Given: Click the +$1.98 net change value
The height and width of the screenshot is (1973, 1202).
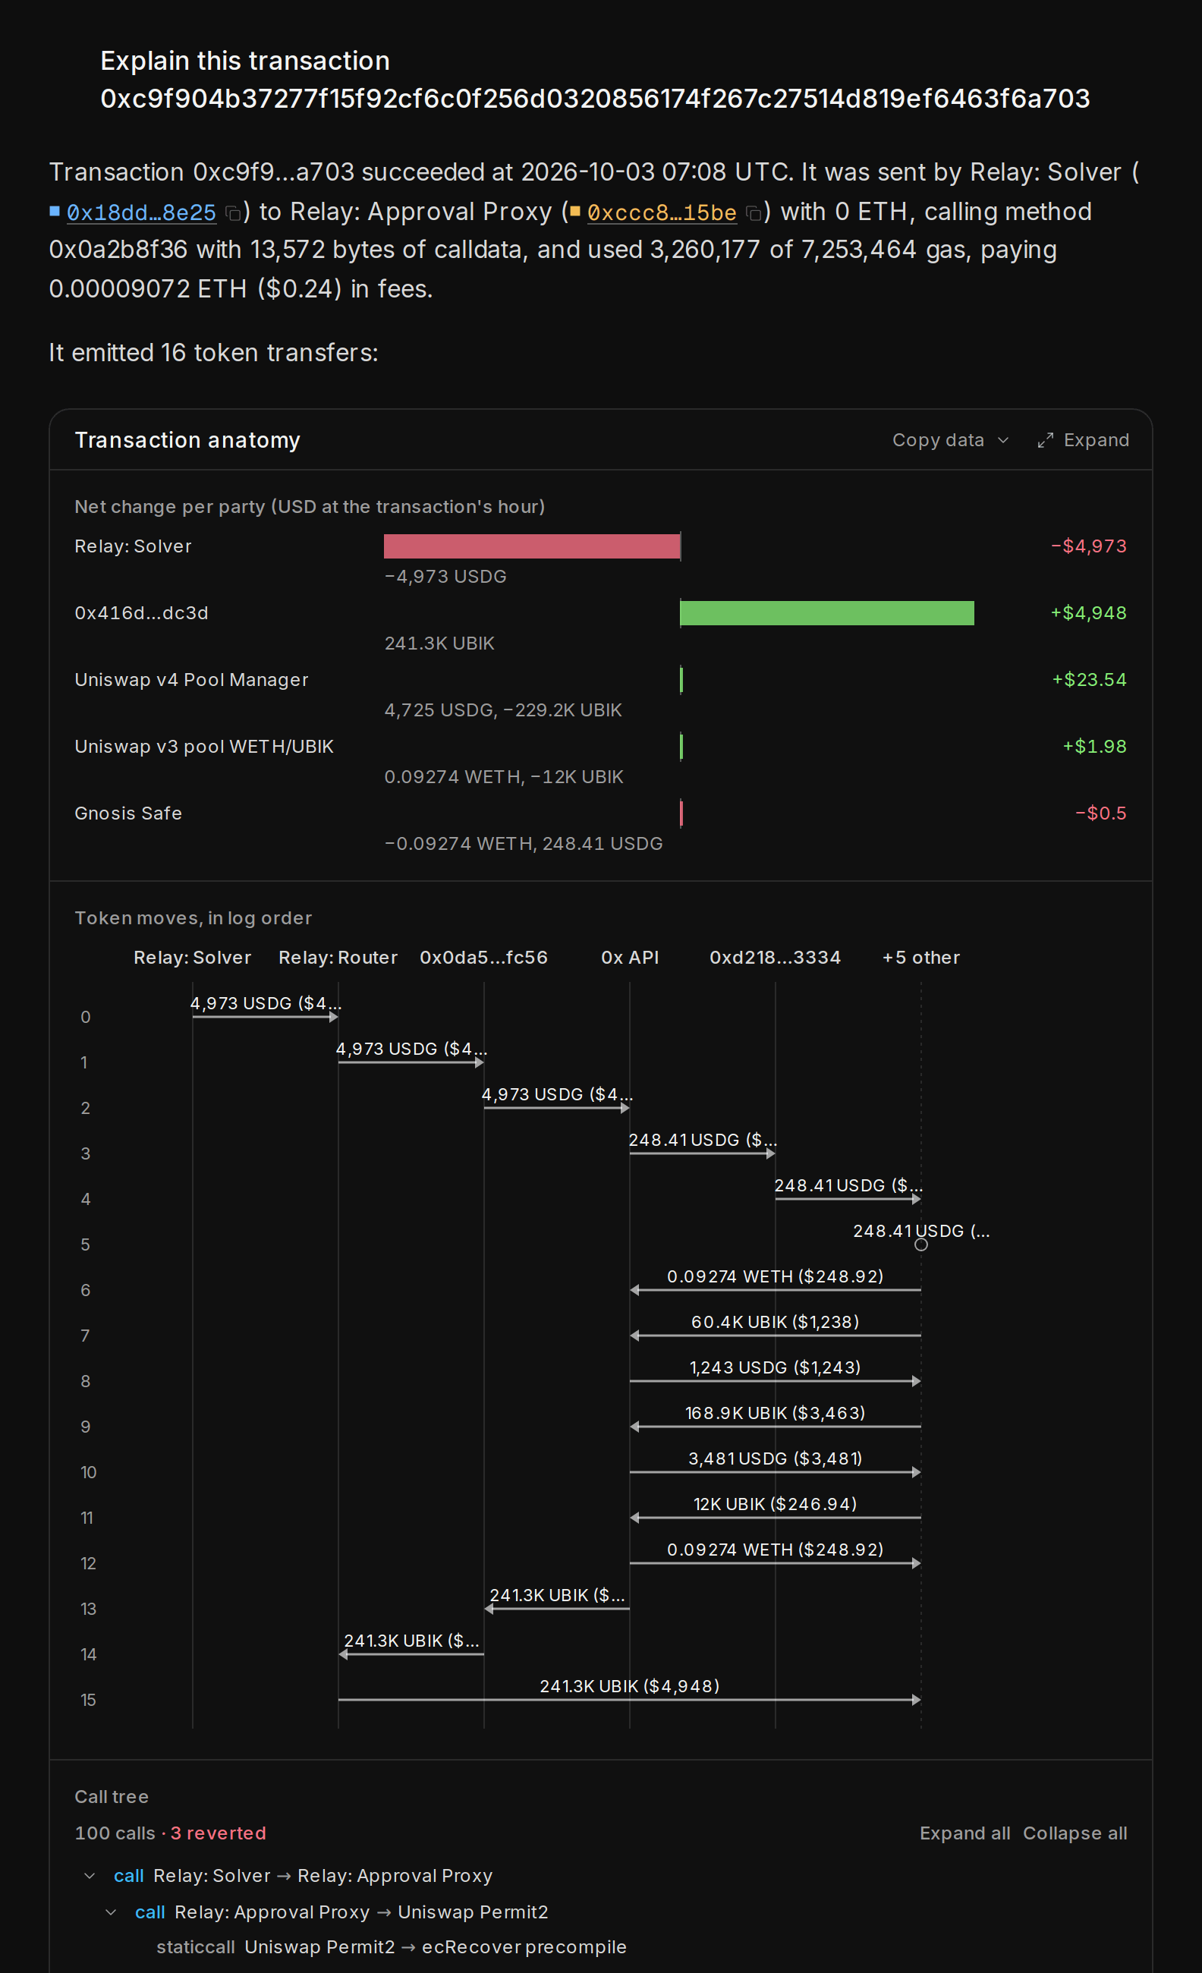Looking at the screenshot, I should click(x=1095, y=747).
